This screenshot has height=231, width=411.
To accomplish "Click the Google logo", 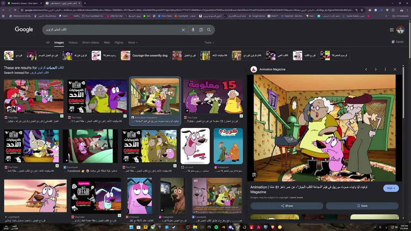I will (x=24, y=30).
